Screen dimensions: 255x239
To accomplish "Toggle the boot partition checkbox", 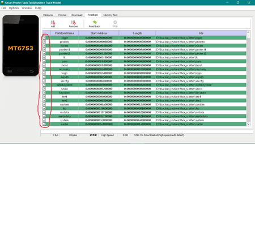I will (x=44, y=65).
